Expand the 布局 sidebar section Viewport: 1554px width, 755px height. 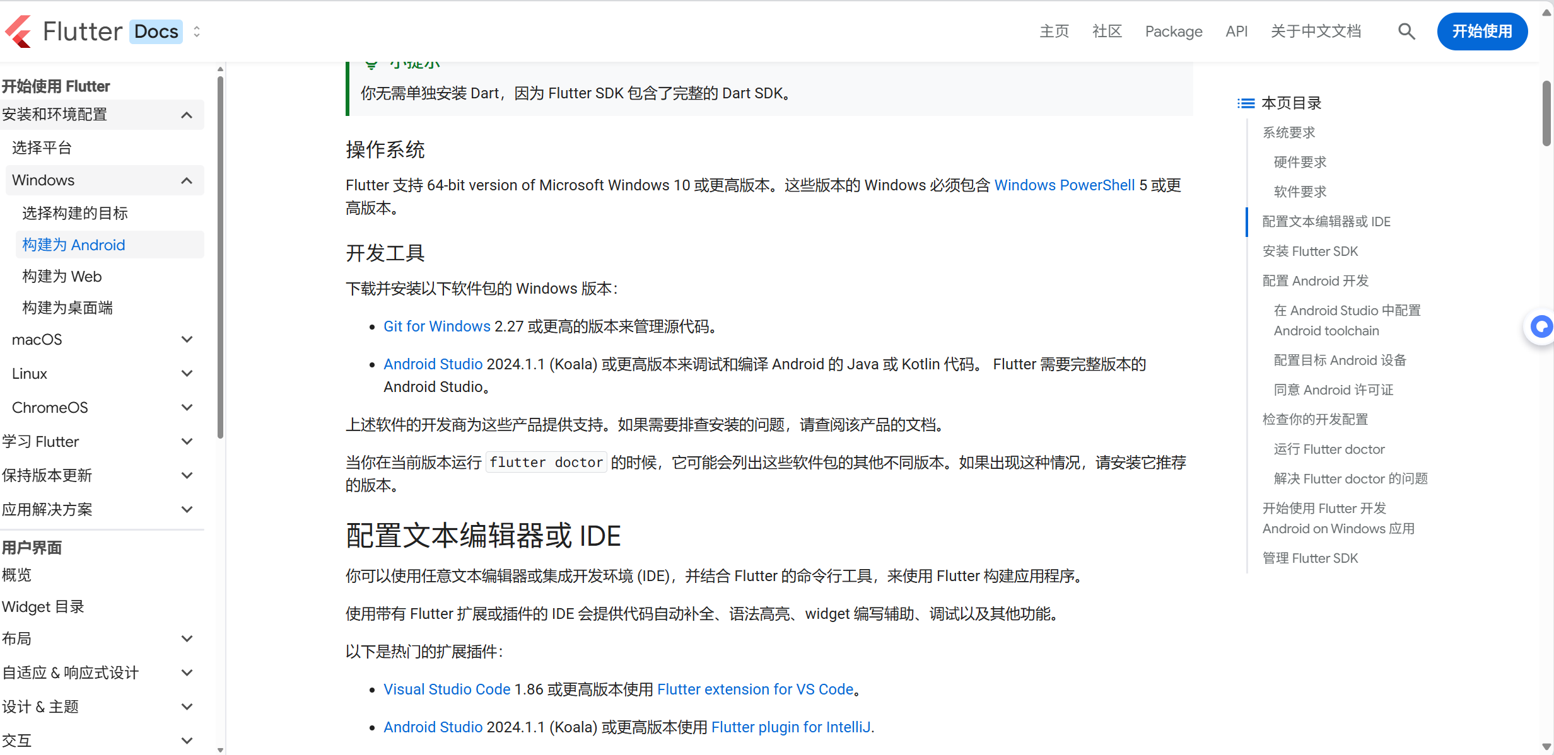point(187,639)
